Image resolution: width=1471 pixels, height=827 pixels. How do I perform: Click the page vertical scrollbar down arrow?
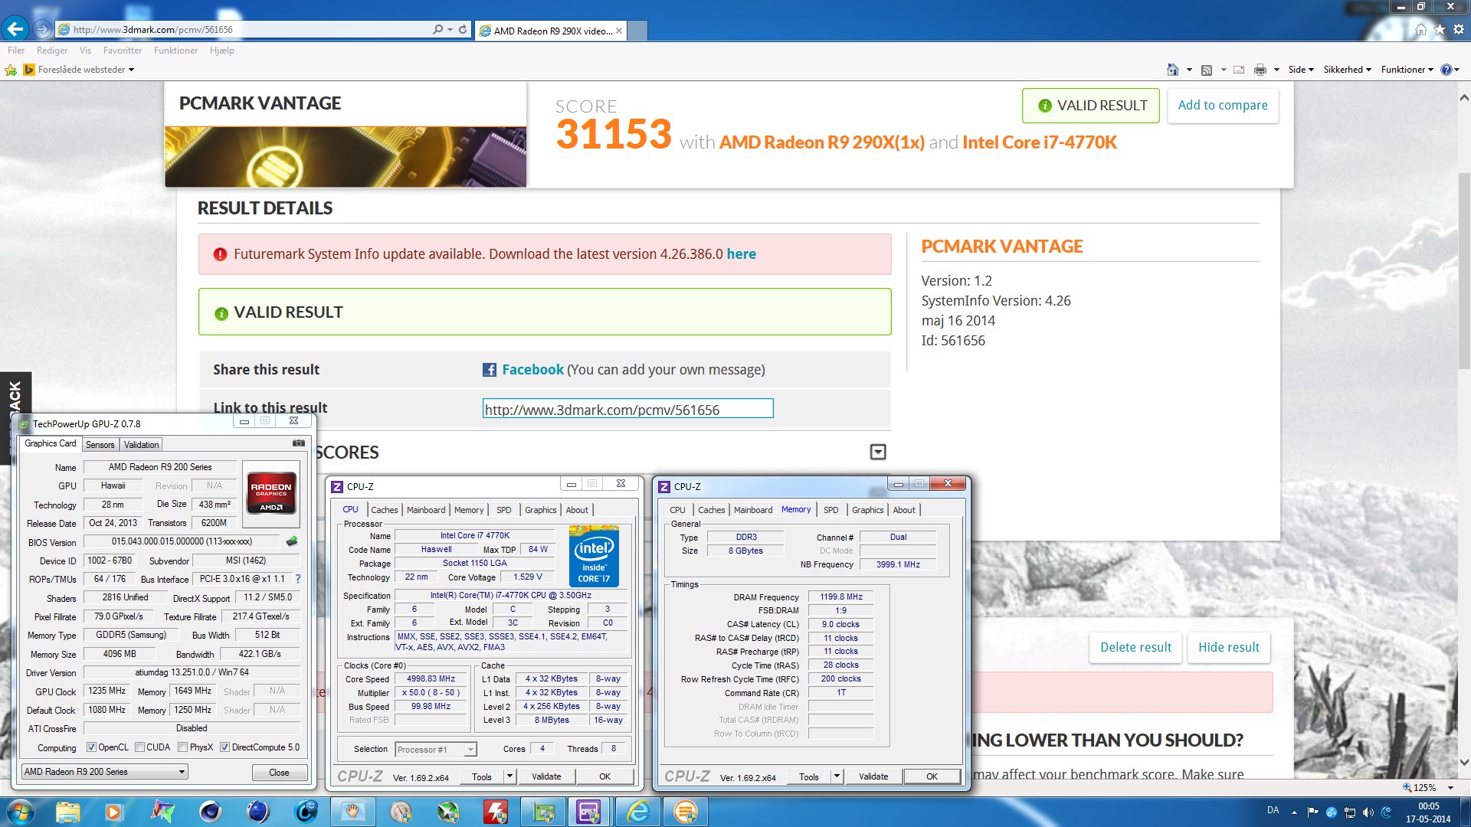click(x=1464, y=763)
